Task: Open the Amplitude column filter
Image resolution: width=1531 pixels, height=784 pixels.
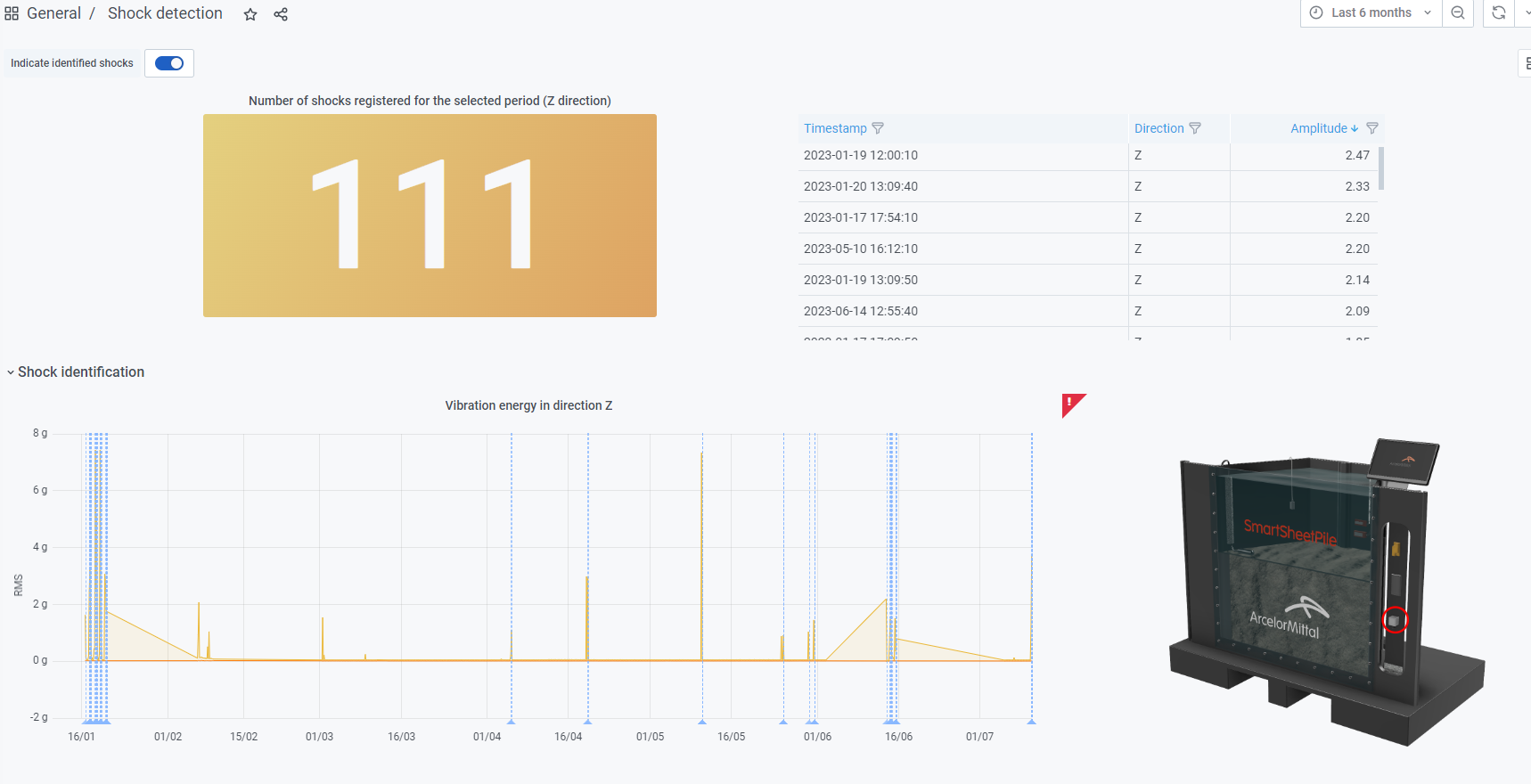Action: pyautogui.click(x=1372, y=128)
